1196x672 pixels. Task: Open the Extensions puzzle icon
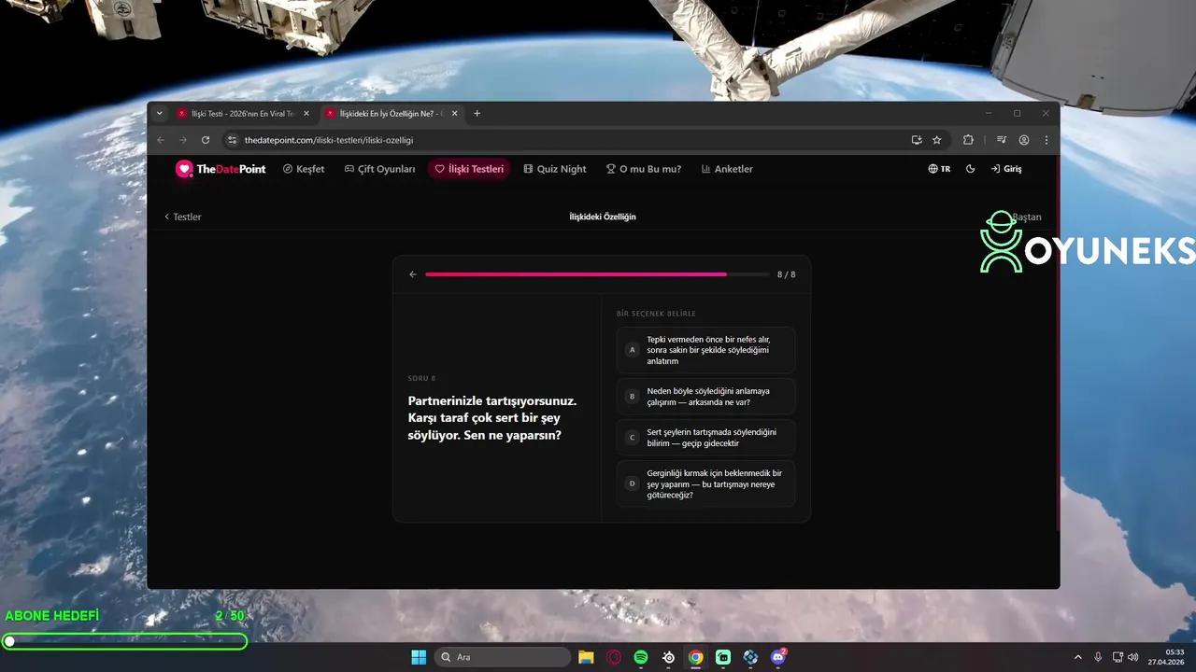click(968, 140)
